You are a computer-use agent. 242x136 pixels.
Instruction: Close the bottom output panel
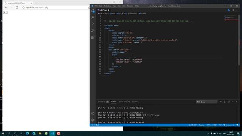237,102
